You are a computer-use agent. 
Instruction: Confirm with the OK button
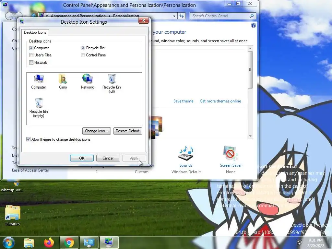[x=82, y=158]
